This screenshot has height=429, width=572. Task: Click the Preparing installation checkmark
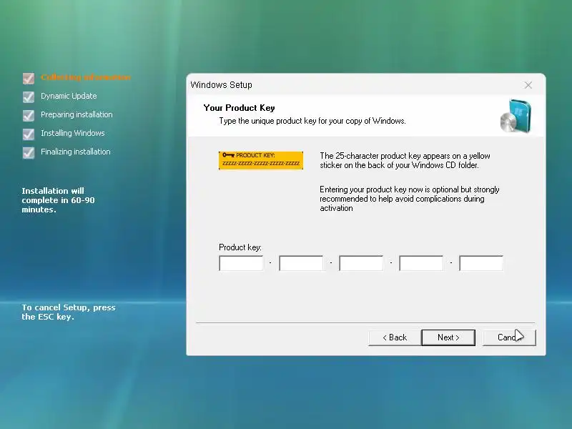tap(29, 115)
